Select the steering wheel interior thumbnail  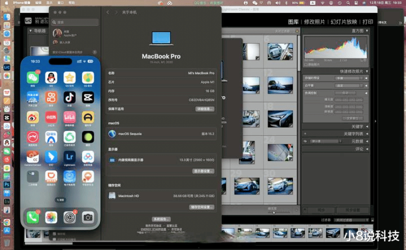pyautogui.click(x=280, y=52)
